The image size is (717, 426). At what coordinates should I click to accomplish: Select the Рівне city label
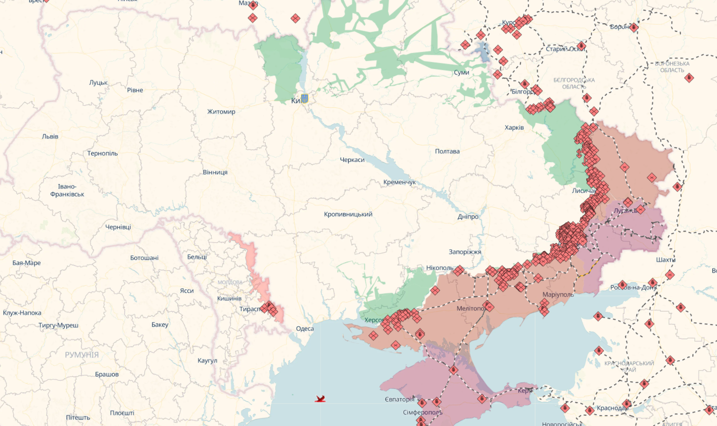[135, 90]
